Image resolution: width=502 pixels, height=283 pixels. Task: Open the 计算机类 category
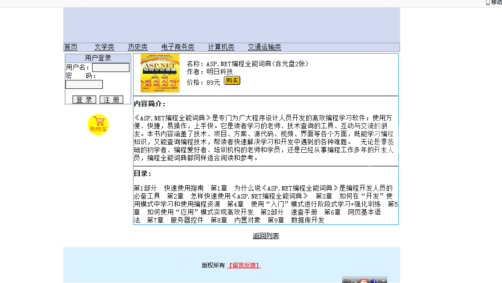tap(221, 47)
